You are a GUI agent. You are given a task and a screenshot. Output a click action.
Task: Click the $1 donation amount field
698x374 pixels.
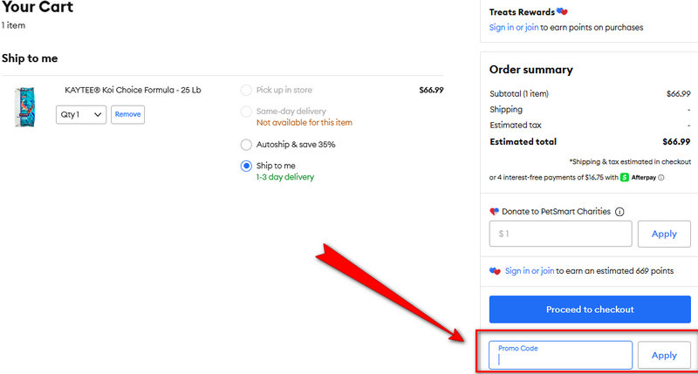(560, 234)
